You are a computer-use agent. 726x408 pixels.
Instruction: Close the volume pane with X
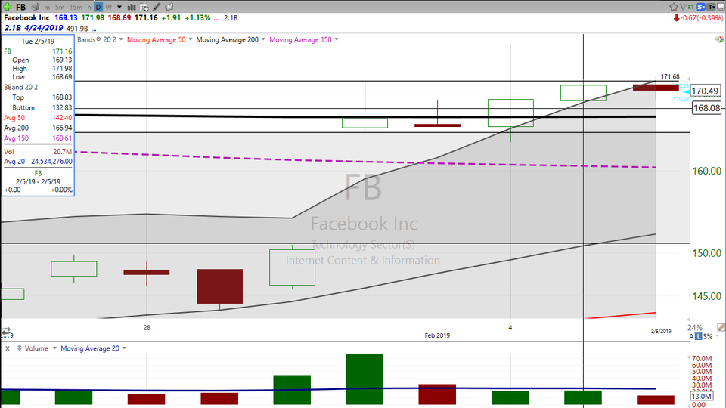pos(8,348)
